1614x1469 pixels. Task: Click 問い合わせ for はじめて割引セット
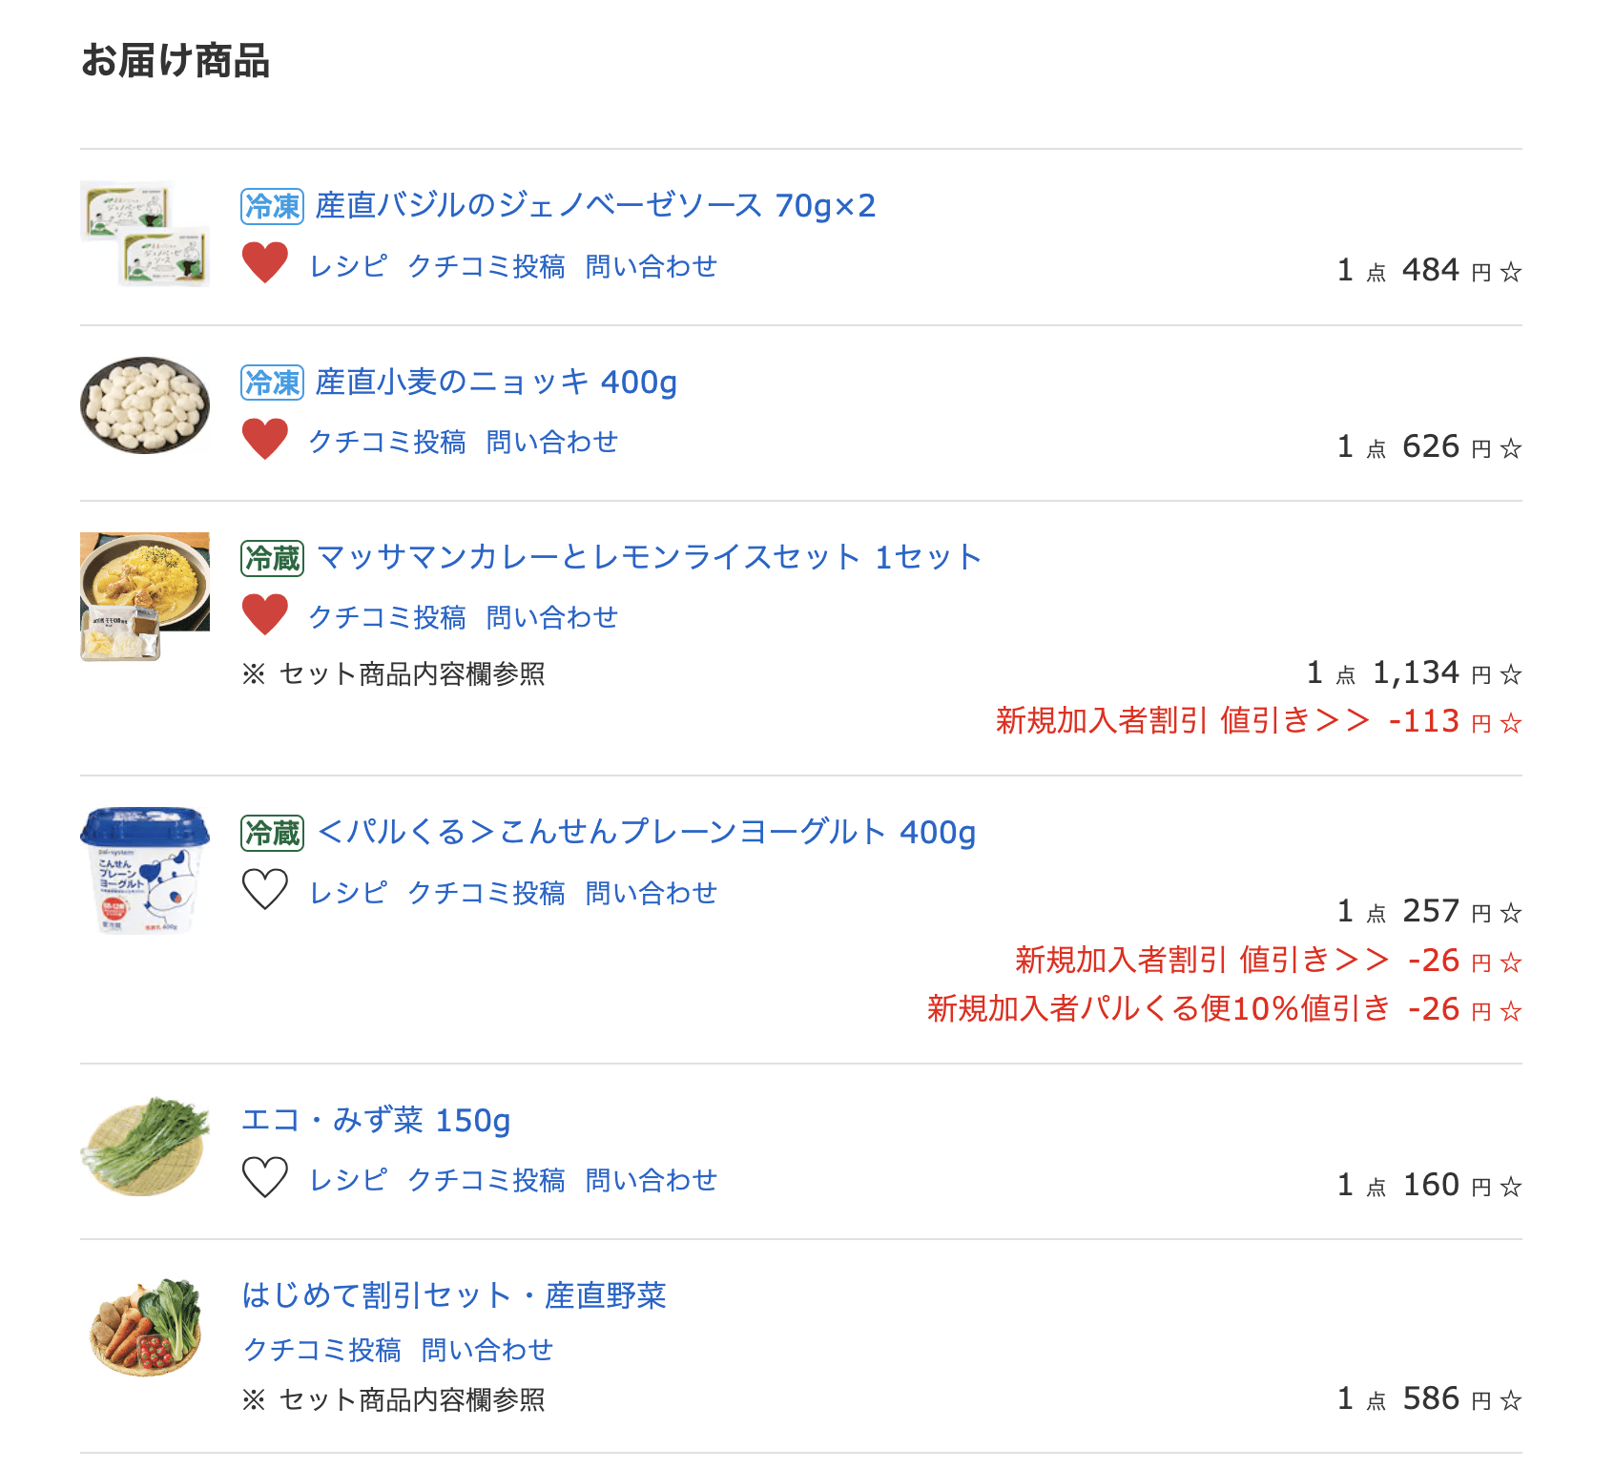point(486,1350)
